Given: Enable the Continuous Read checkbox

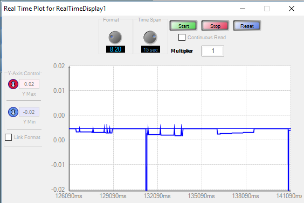Looking at the screenshot, I should coord(182,37).
